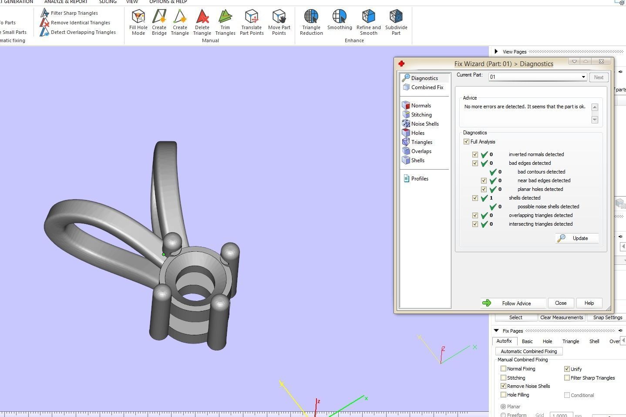The image size is (626, 417).
Task: Toggle Full Analysis checkbox
Action: [x=466, y=142]
